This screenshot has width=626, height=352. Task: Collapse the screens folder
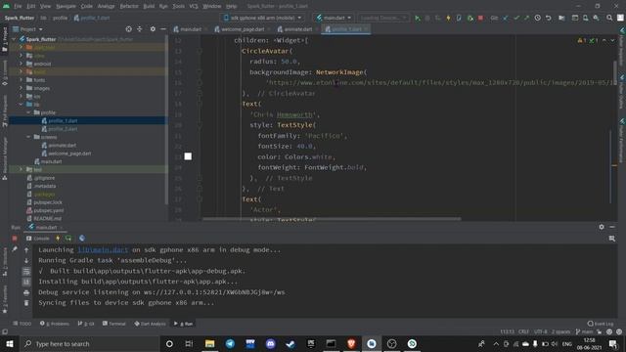[x=28, y=137]
